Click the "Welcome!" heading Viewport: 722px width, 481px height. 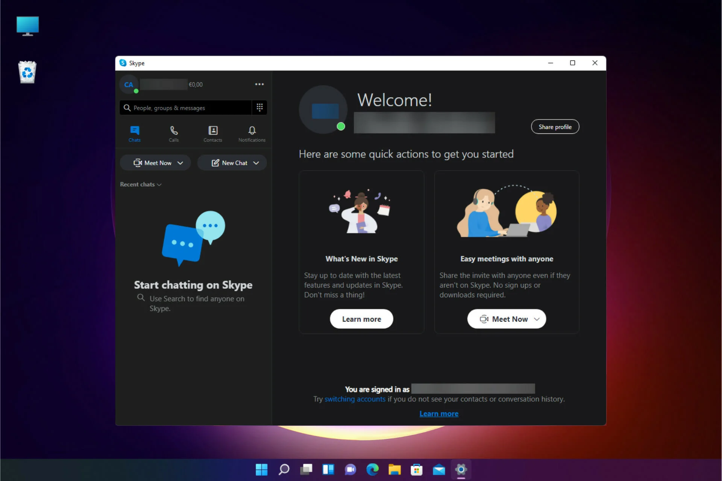tap(394, 100)
